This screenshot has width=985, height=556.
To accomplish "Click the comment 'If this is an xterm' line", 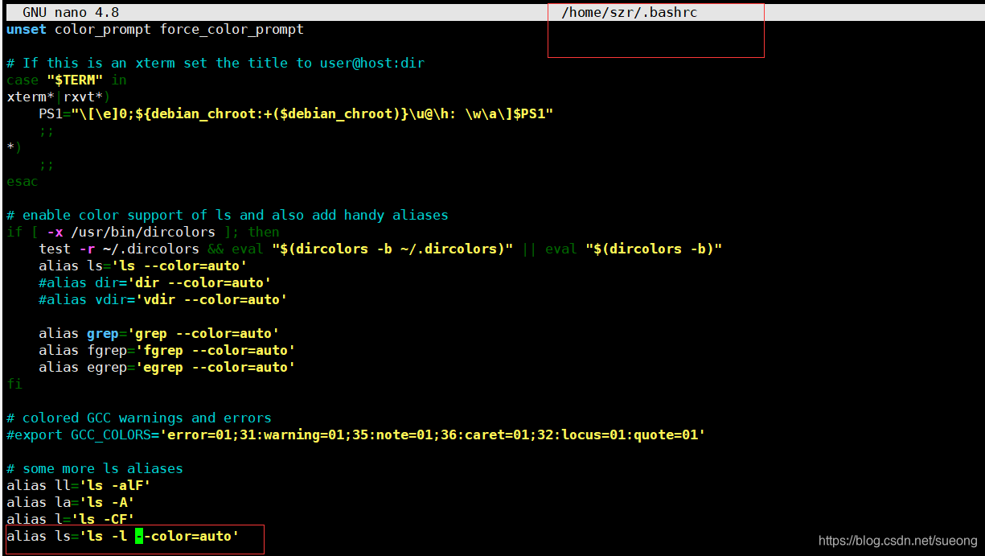I will [215, 63].
